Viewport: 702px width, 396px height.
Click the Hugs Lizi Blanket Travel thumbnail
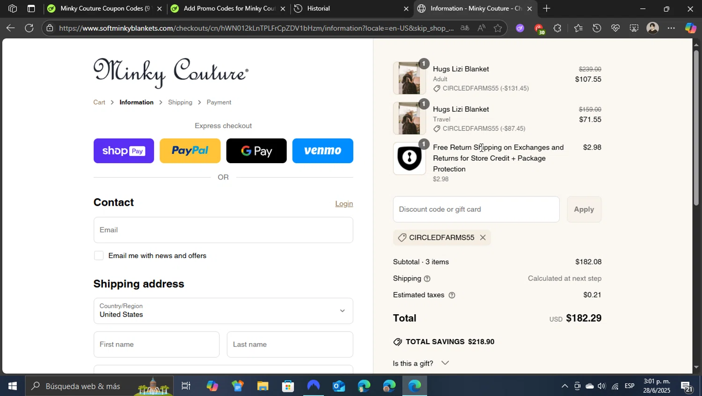click(409, 118)
